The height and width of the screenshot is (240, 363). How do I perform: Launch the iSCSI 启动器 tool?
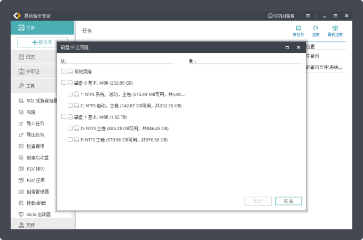pos(38,214)
